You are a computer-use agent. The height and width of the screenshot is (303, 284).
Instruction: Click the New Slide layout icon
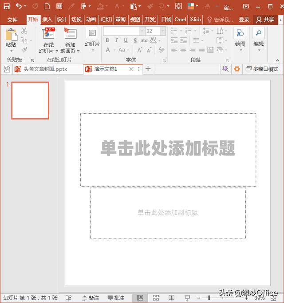click(92, 33)
